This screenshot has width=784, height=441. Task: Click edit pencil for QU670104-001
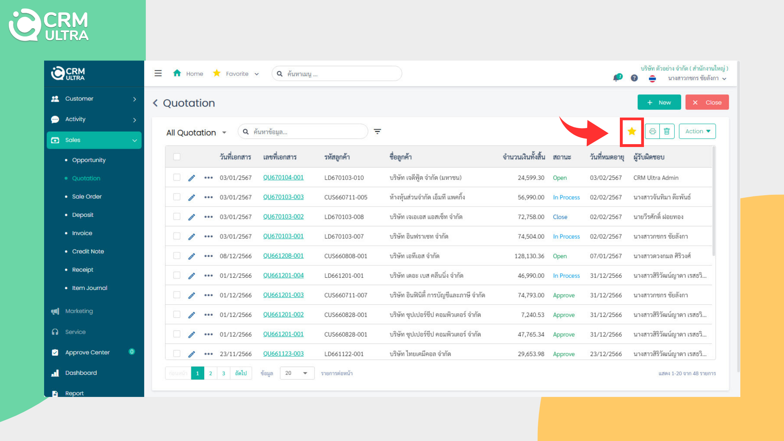click(192, 178)
